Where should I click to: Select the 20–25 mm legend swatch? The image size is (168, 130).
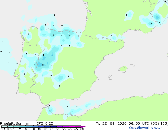coord(47,127)
